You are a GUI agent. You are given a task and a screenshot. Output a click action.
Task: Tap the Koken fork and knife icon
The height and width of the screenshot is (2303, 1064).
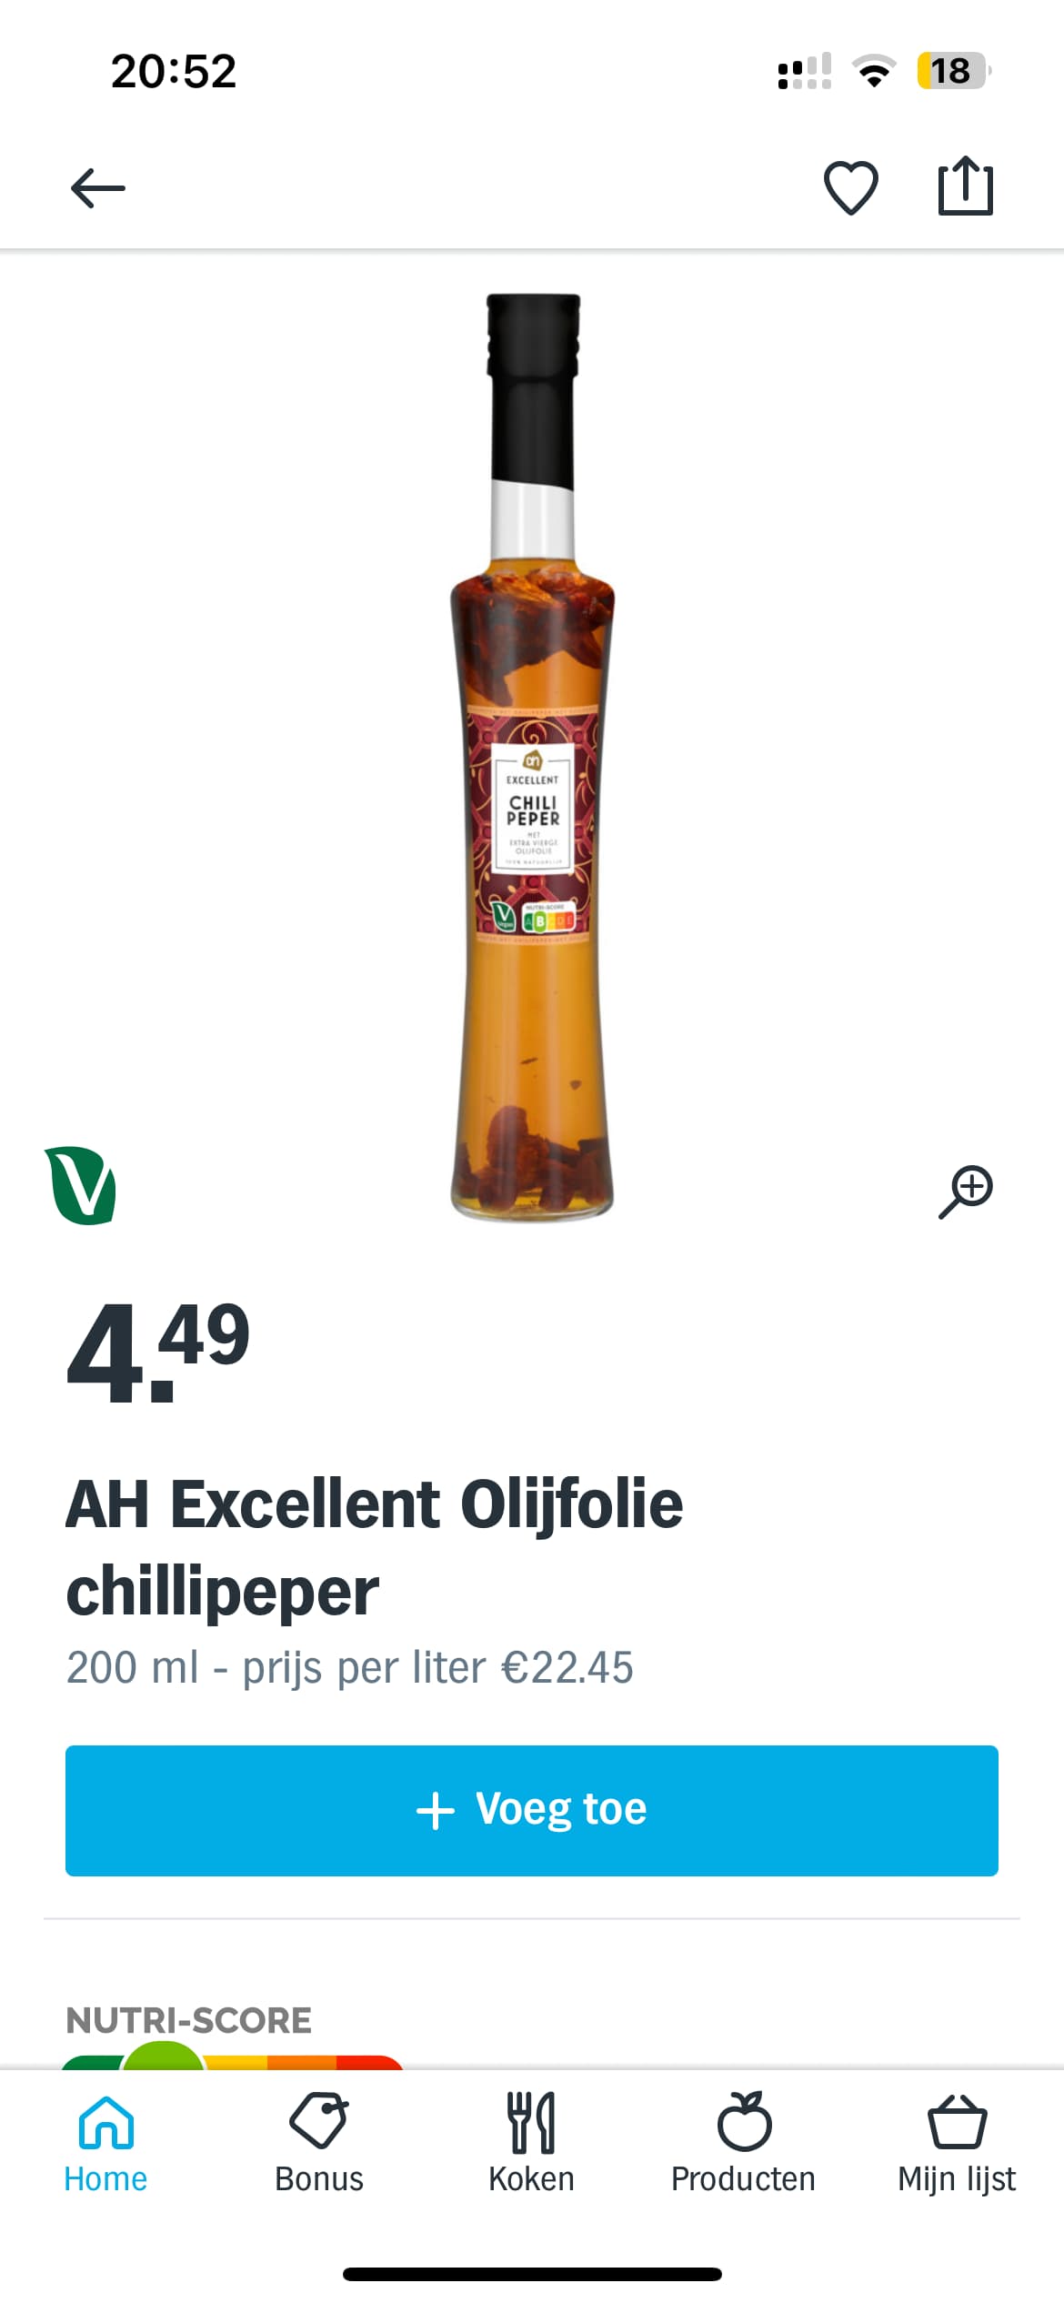531,2122
